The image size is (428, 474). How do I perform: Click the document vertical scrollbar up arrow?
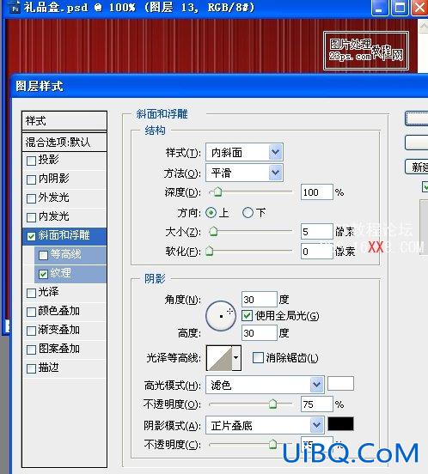click(423, 27)
